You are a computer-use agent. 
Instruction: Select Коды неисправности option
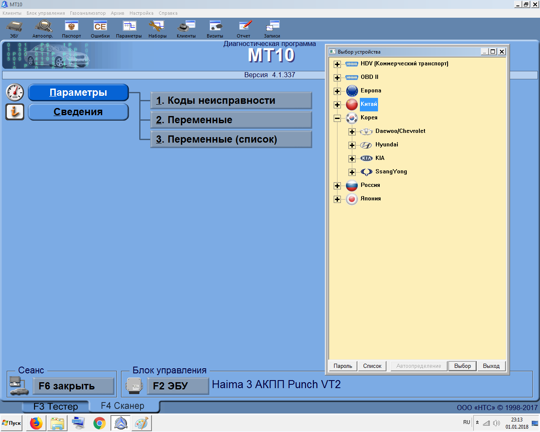coord(231,100)
